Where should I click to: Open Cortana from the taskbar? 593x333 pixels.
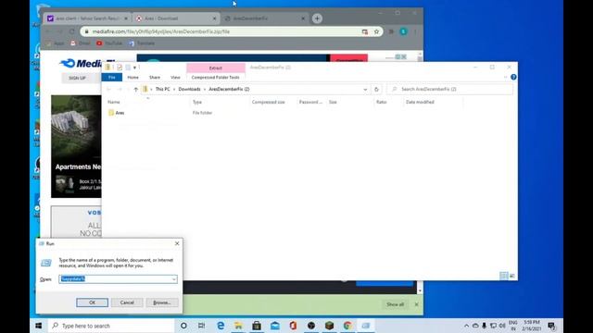coord(183,326)
